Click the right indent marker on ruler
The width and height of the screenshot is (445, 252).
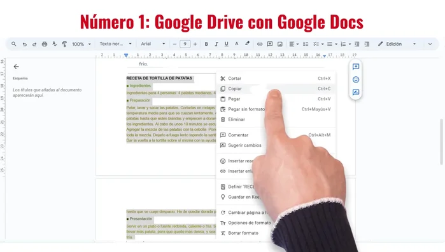pyautogui.click(x=324, y=56)
